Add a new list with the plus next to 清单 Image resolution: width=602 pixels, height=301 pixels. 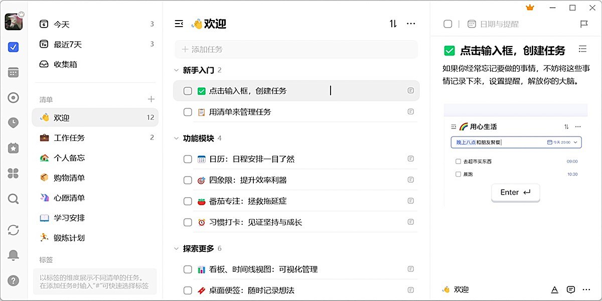pyautogui.click(x=152, y=99)
